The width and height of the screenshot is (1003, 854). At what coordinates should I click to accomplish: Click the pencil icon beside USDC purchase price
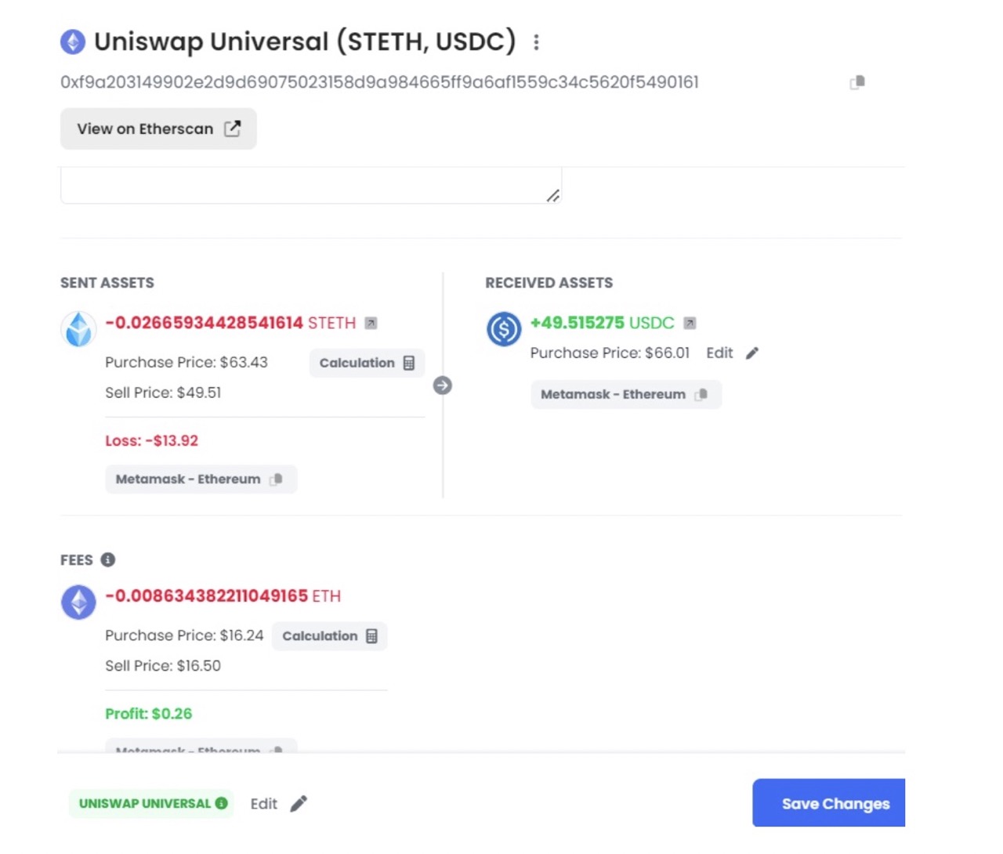[752, 353]
